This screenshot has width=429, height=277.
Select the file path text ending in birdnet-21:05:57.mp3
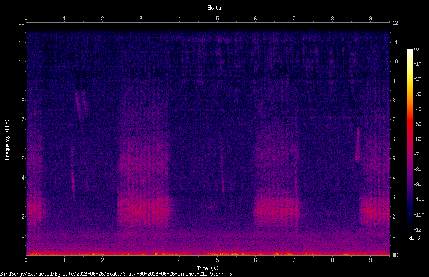point(116,274)
